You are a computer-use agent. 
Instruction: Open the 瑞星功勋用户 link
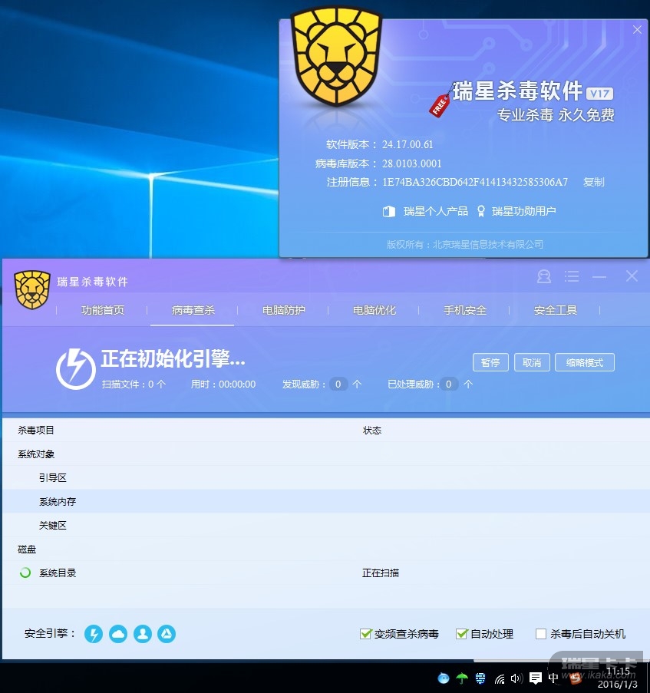[x=523, y=211]
